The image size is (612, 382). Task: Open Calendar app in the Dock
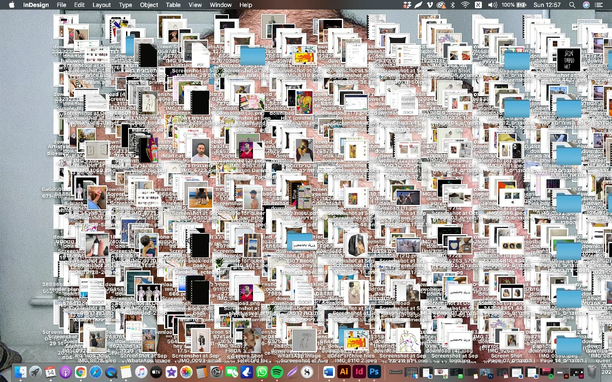(x=51, y=372)
